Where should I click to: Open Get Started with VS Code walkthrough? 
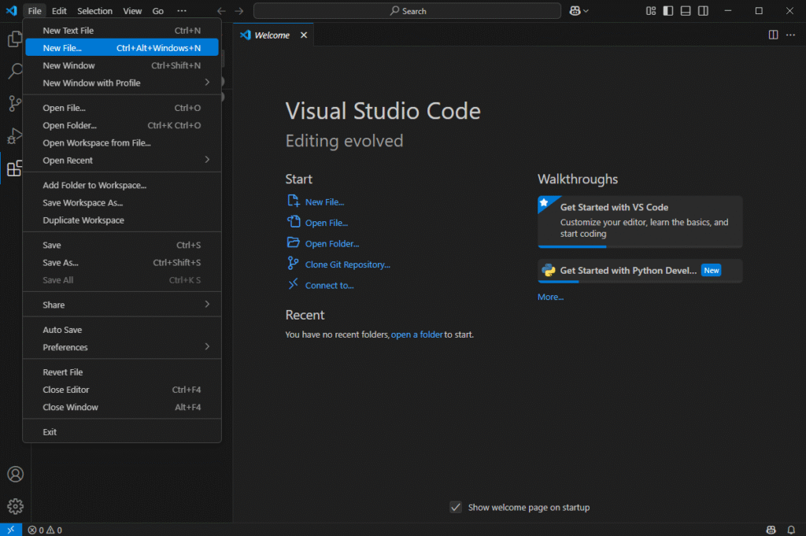click(640, 221)
